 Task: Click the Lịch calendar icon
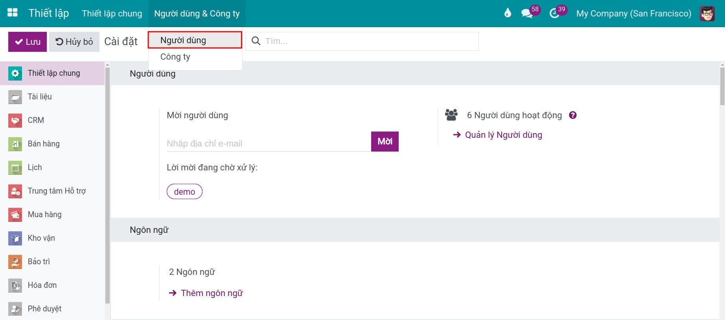15,167
